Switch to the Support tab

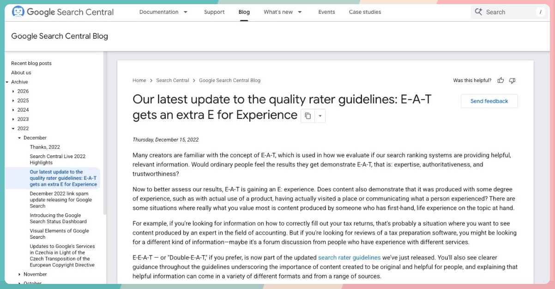tap(214, 12)
